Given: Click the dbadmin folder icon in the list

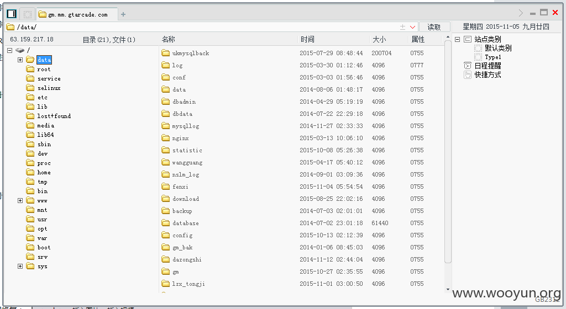Looking at the screenshot, I should coord(166,102).
